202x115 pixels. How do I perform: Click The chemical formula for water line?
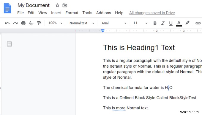(x=138, y=88)
